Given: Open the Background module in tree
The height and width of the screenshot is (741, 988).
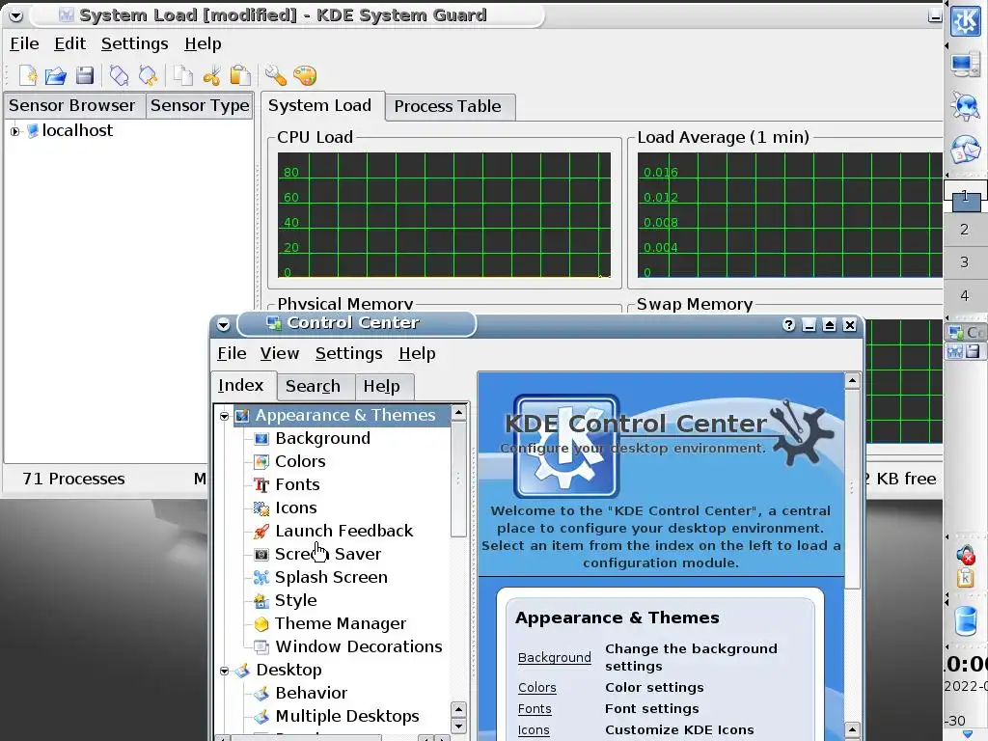Looking at the screenshot, I should (322, 439).
